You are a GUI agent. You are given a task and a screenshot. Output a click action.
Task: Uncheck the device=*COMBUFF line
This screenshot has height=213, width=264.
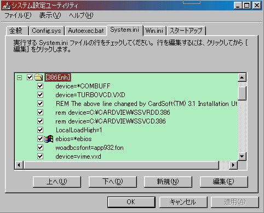pos(40,86)
